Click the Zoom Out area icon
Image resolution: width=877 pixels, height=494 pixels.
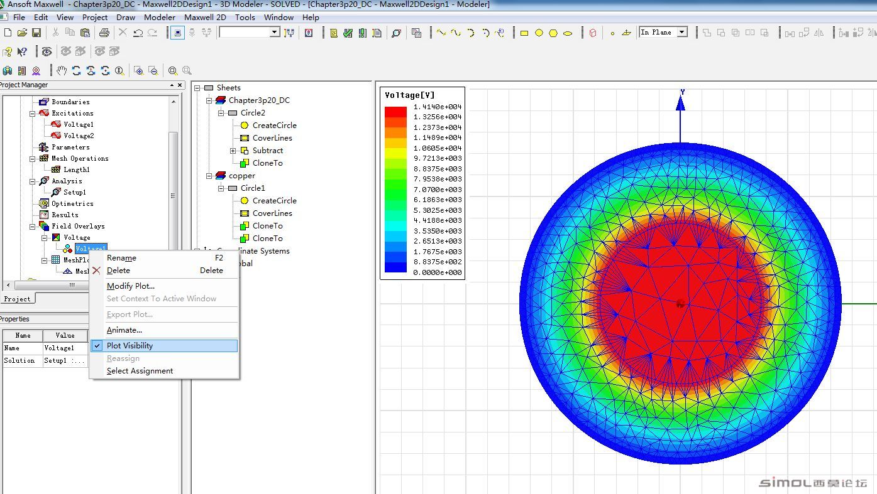[153, 70]
